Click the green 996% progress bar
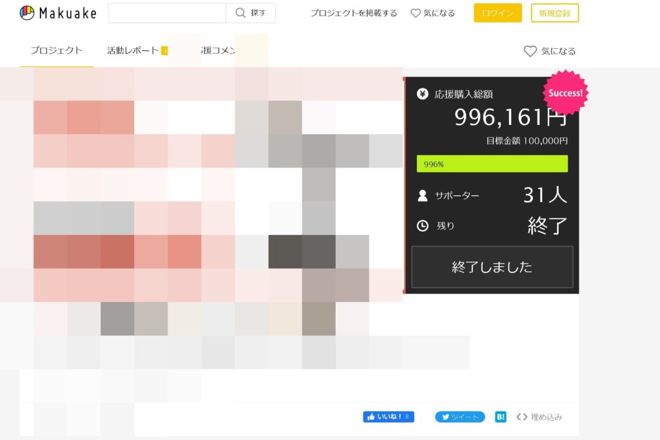Viewport: 660px width, 440px height. coord(492,164)
